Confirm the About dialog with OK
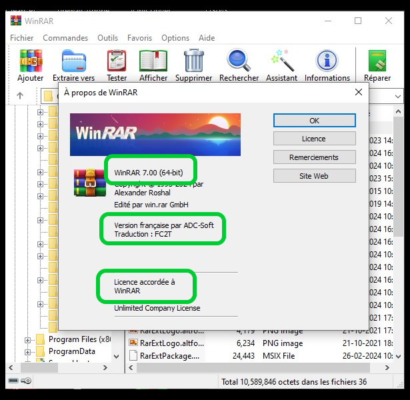Image resolution: width=410 pixels, height=400 pixels. tap(314, 121)
